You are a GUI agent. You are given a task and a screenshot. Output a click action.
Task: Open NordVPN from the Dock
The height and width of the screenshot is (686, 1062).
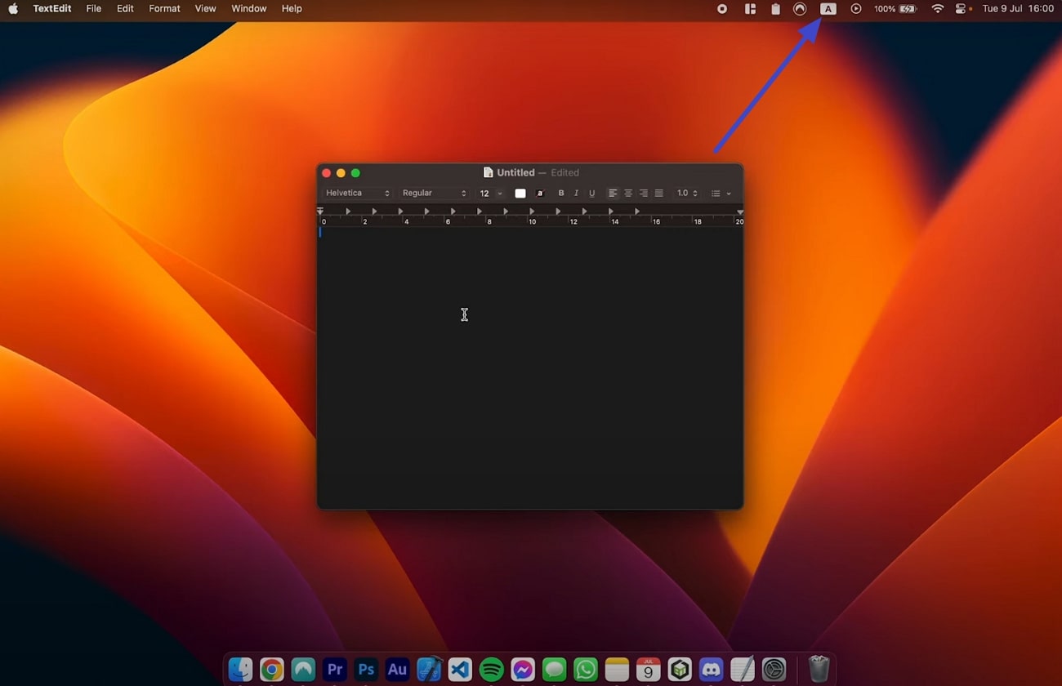(303, 670)
